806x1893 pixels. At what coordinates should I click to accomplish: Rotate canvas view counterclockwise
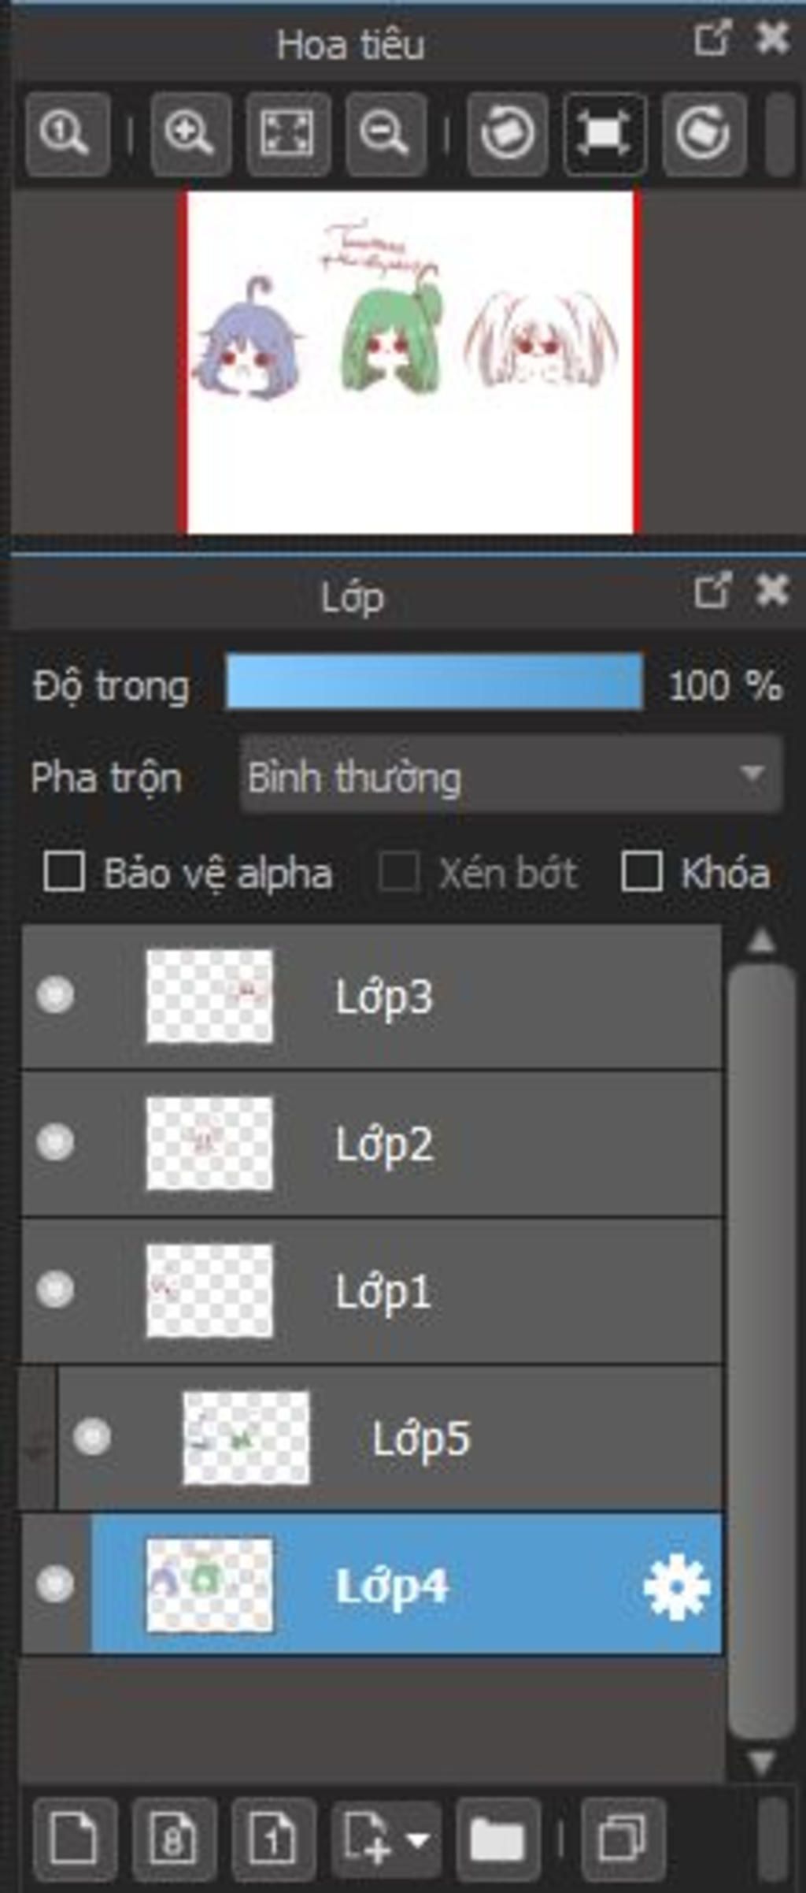click(508, 133)
